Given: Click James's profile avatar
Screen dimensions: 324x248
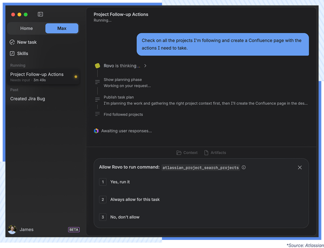Looking at the screenshot, I should point(12,230).
